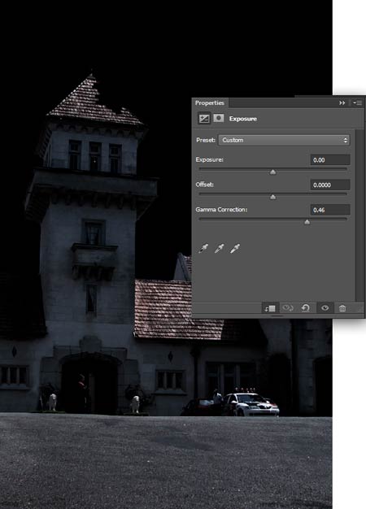View previous state of adjustment

point(288,307)
